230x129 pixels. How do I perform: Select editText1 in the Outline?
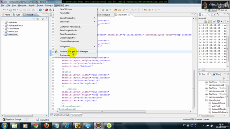coord(216,106)
